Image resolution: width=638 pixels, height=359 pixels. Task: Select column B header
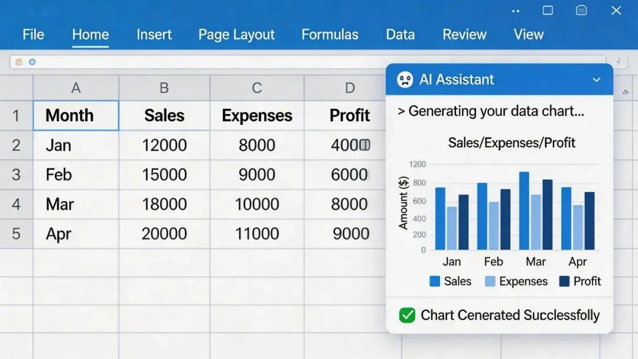pos(164,88)
